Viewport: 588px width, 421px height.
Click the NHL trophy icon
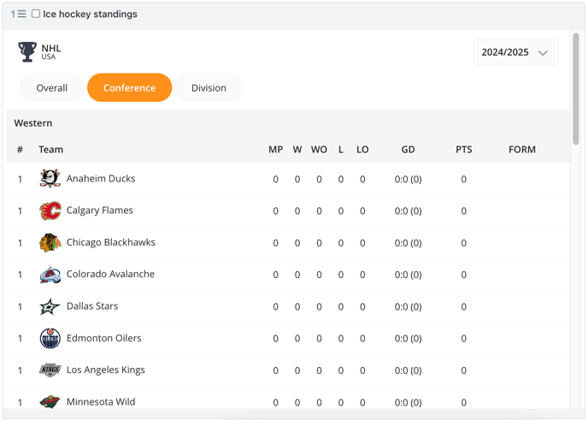(x=27, y=52)
